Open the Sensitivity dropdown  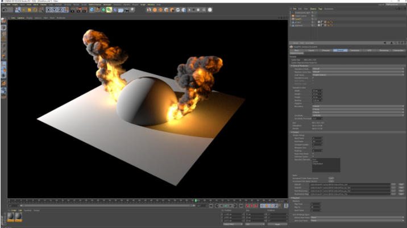click(x=358, y=115)
